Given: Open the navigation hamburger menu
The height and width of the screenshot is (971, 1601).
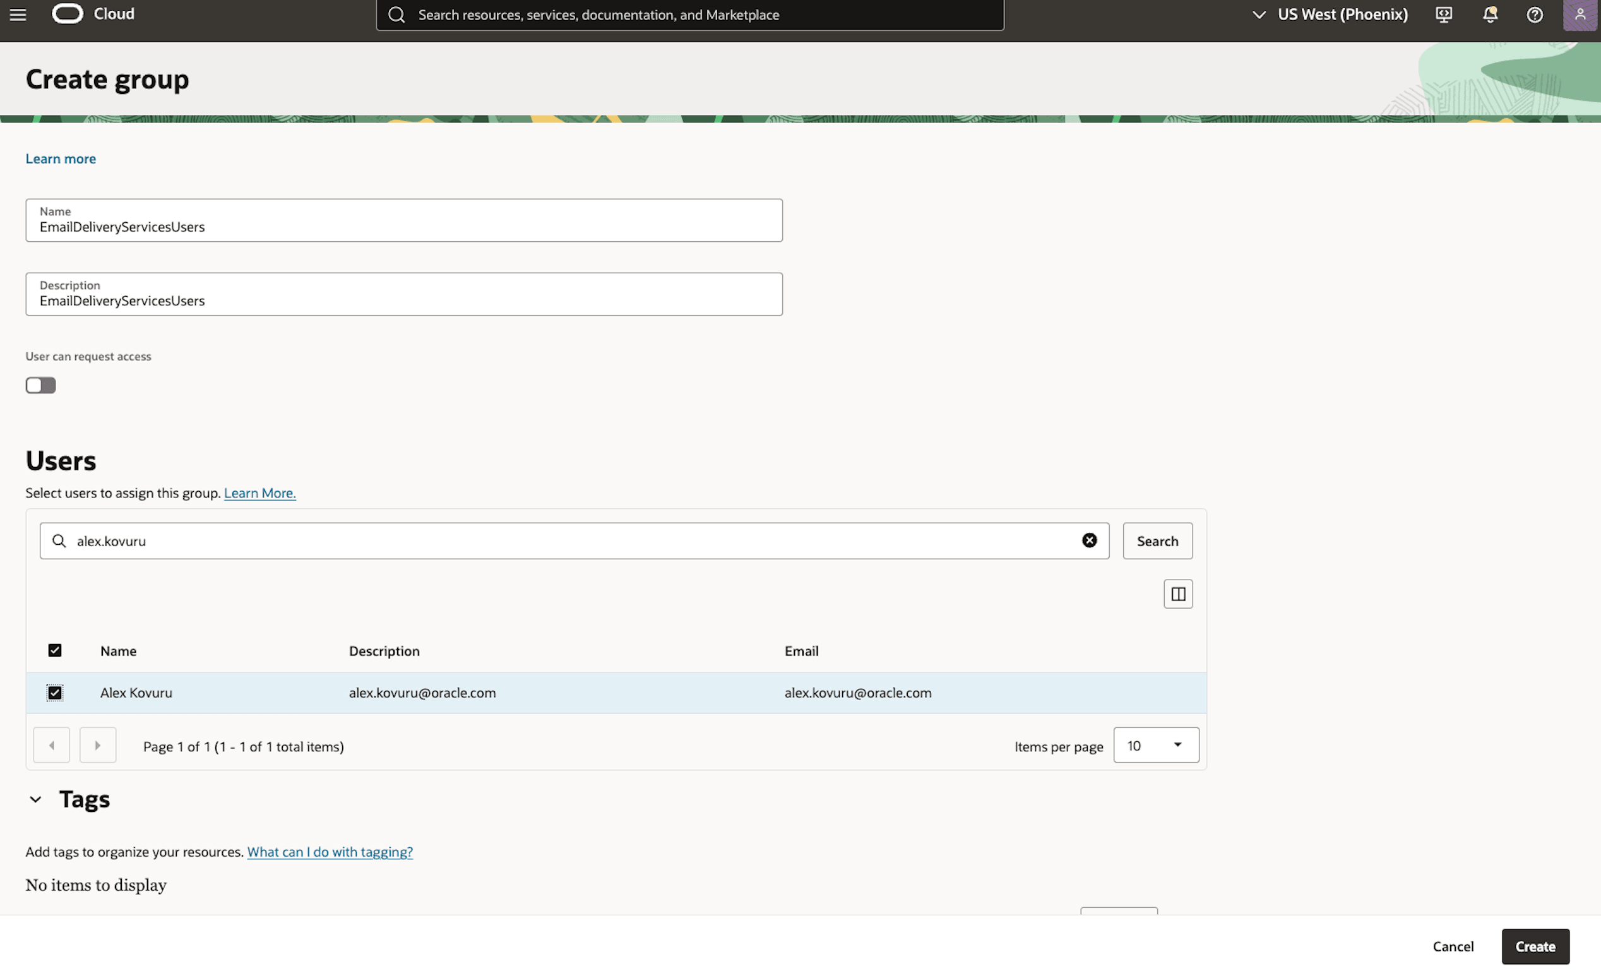Looking at the screenshot, I should (x=18, y=15).
